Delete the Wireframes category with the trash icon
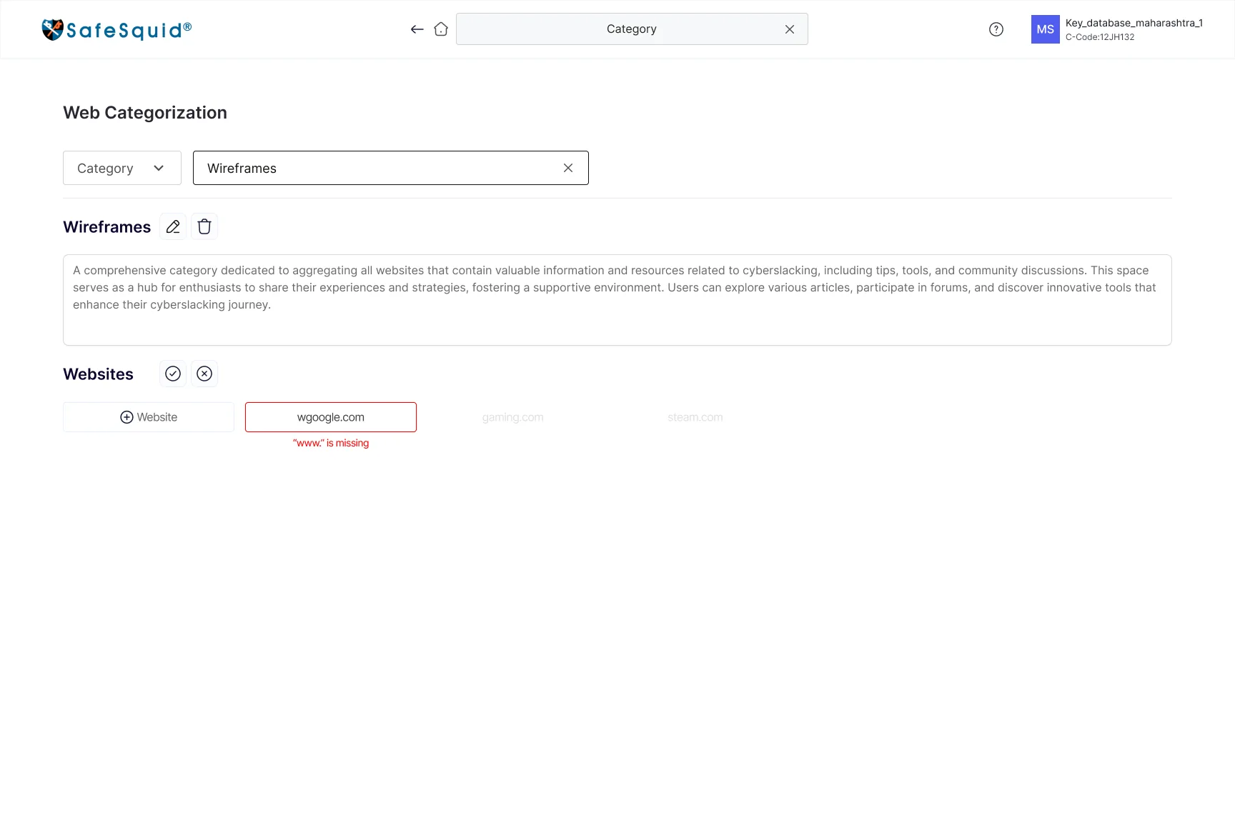The image size is (1235, 835). 204,226
